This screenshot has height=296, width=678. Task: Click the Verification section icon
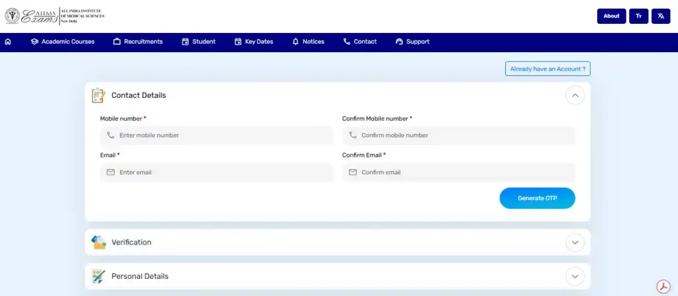(99, 242)
